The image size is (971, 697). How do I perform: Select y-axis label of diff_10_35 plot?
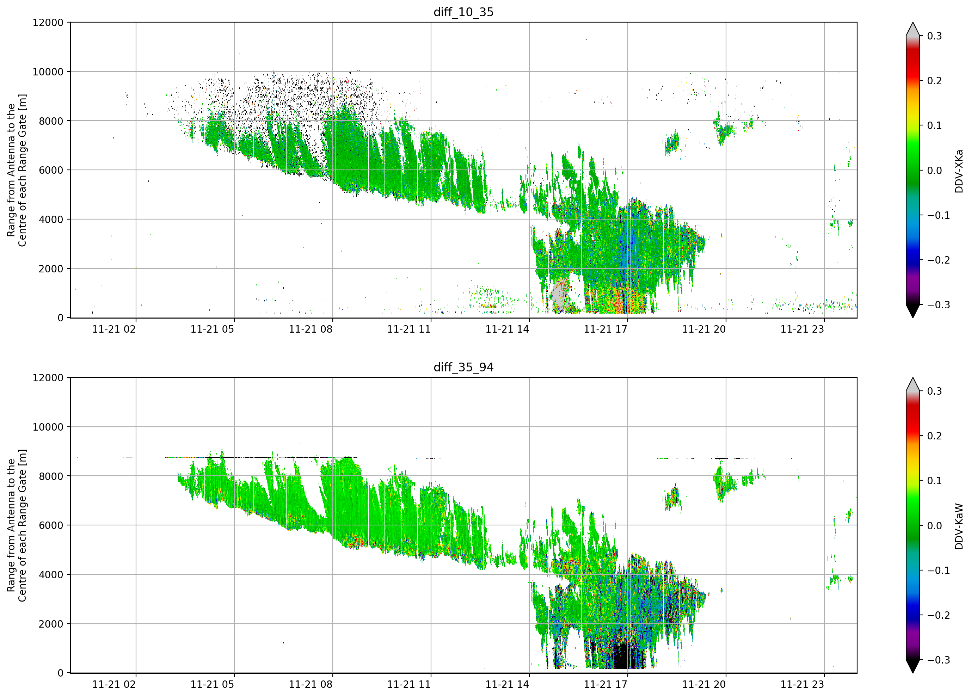pyautogui.click(x=17, y=171)
